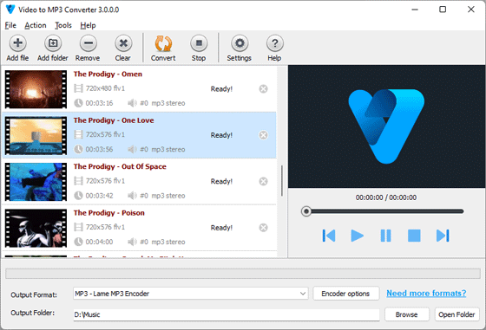The height and width of the screenshot is (330, 486).
Task: Click the Add file toolbar icon
Action: [17, 43]
